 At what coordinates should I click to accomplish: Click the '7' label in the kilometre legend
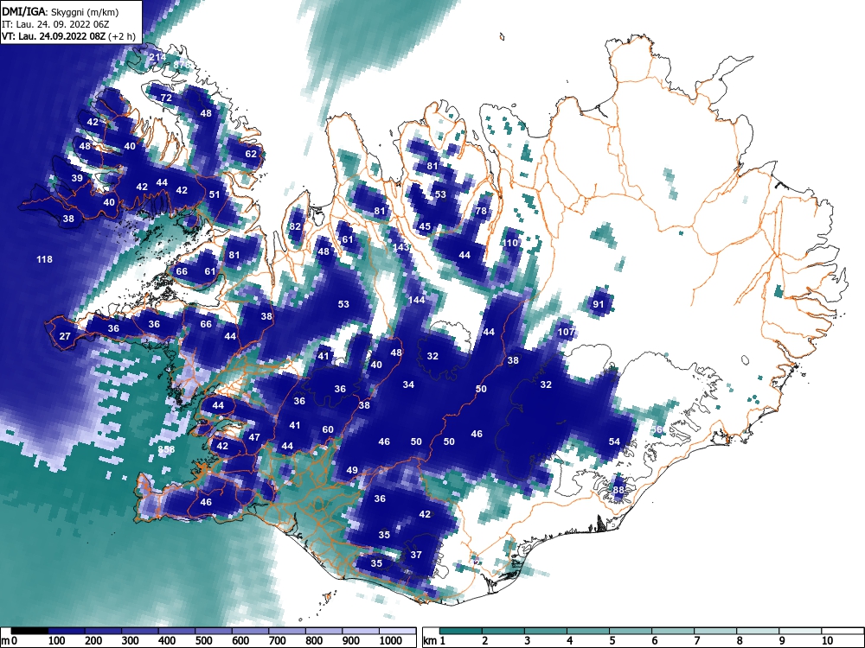click(x=696, y=641)
